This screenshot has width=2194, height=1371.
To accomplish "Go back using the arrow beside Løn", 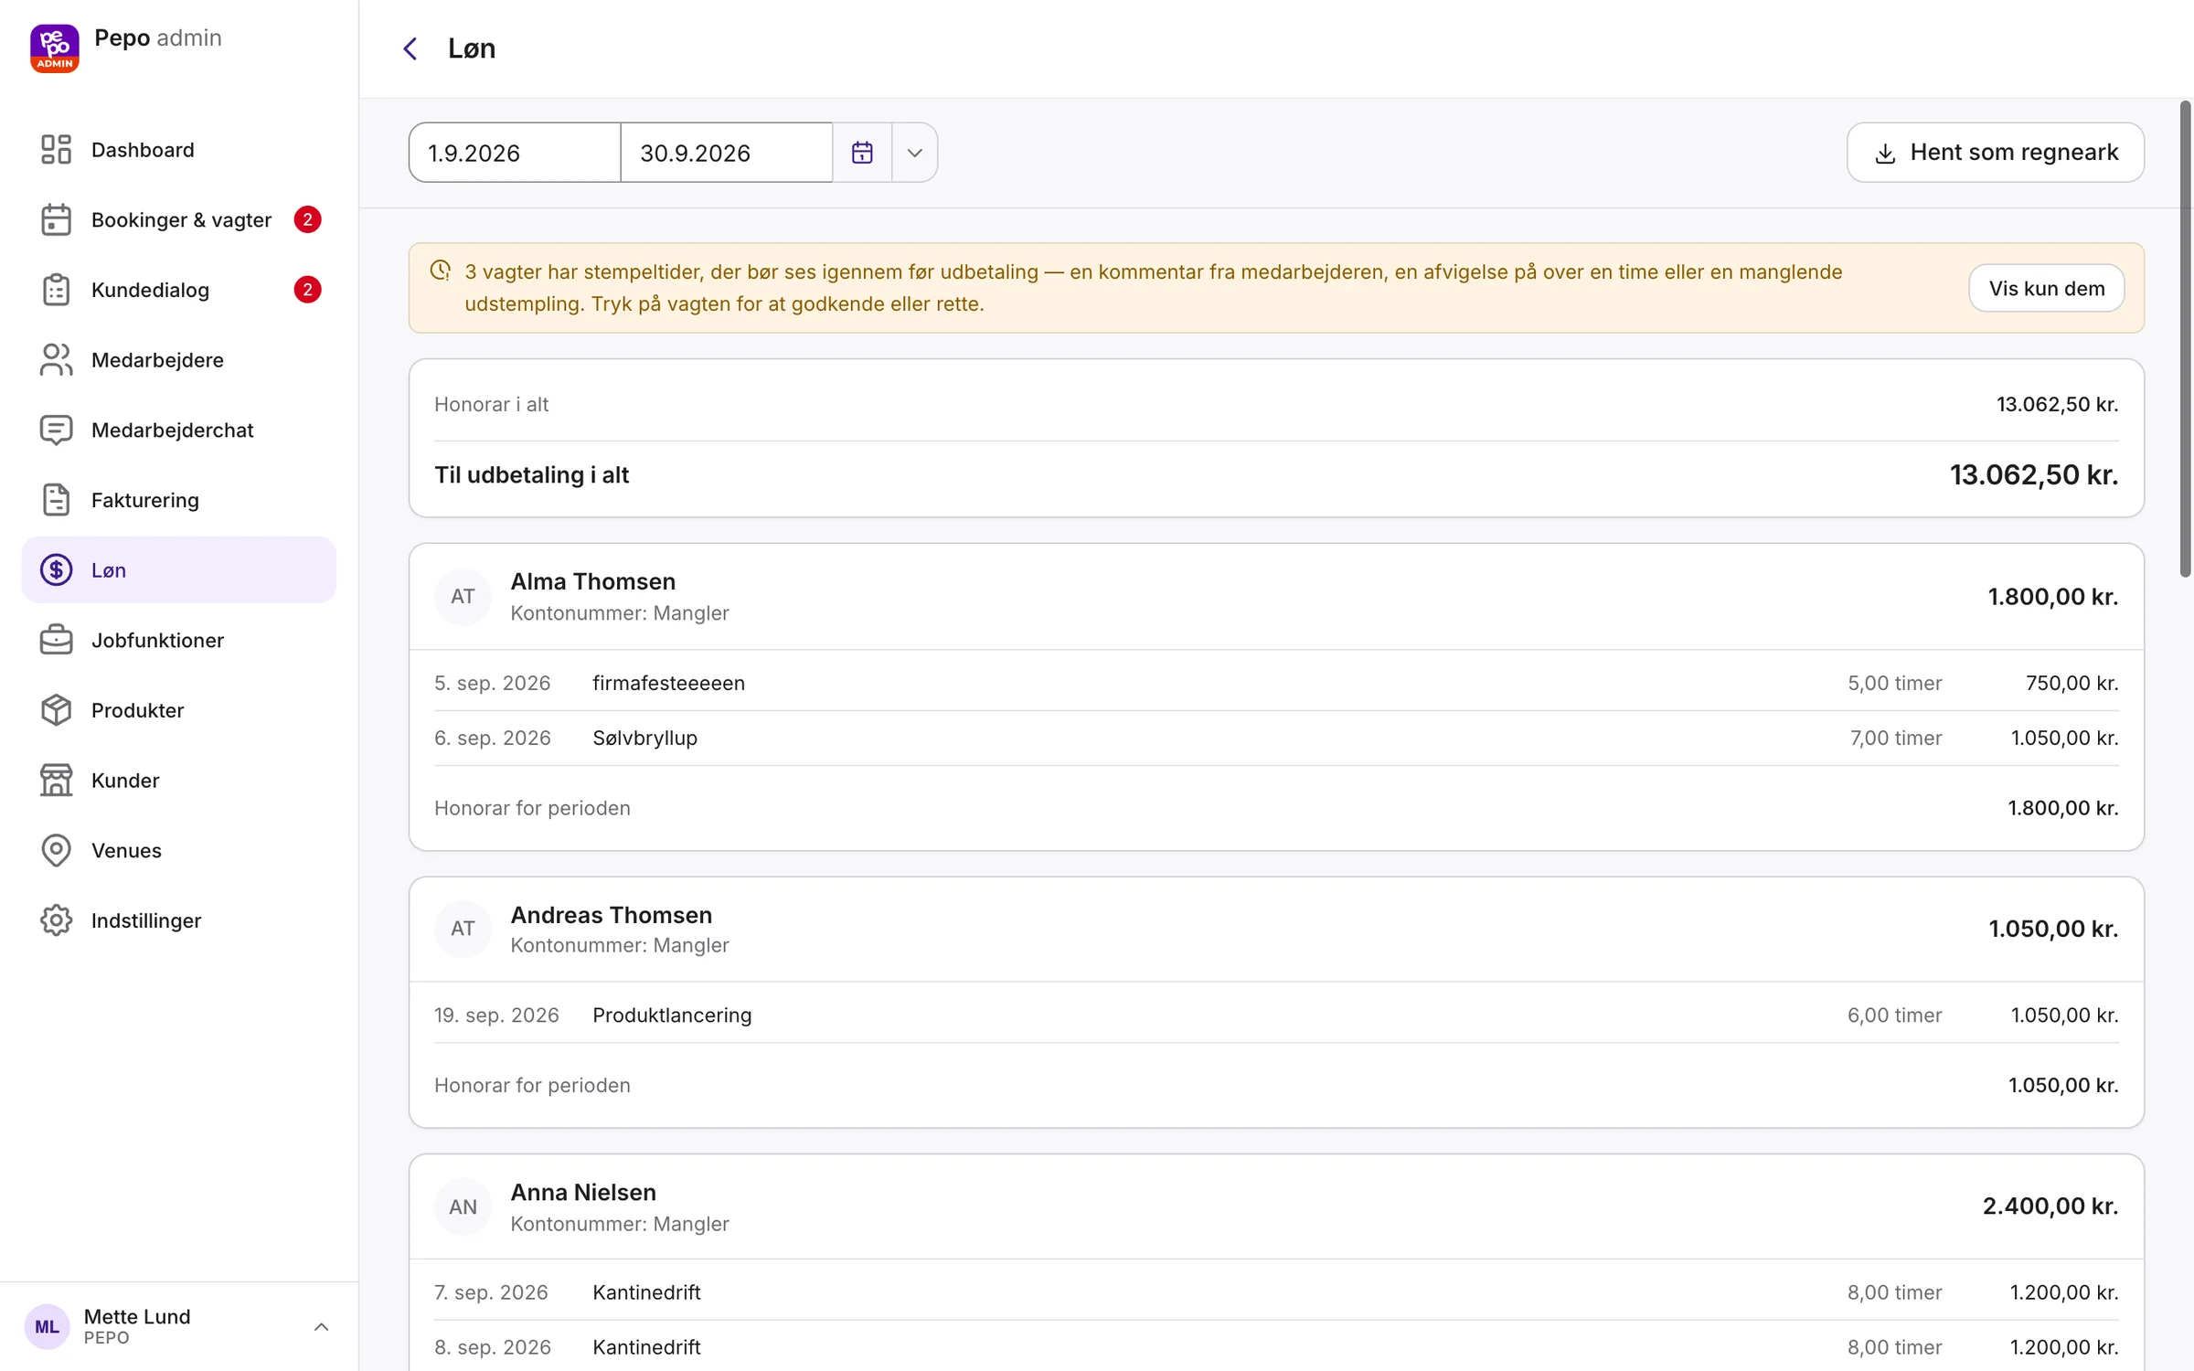I will pyautogui.click(x=410, y=48).
